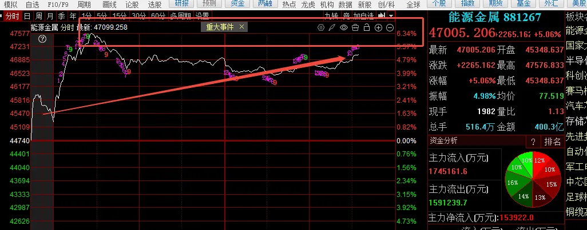Image resolution: width=587 pixels, height=230 pixels.
Task: Open the 多周期 multi-period view
Action: click(180, 16)
